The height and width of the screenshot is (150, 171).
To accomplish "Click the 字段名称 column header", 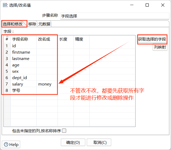I will [24, 39].
